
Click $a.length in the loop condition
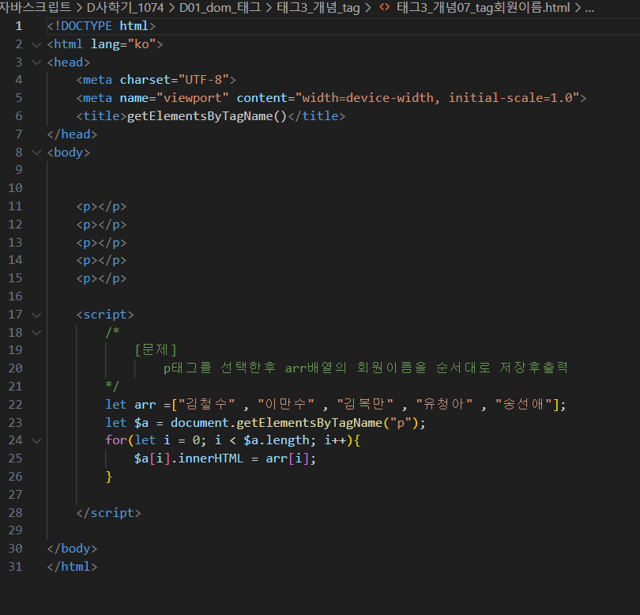(x=277, y=440)
